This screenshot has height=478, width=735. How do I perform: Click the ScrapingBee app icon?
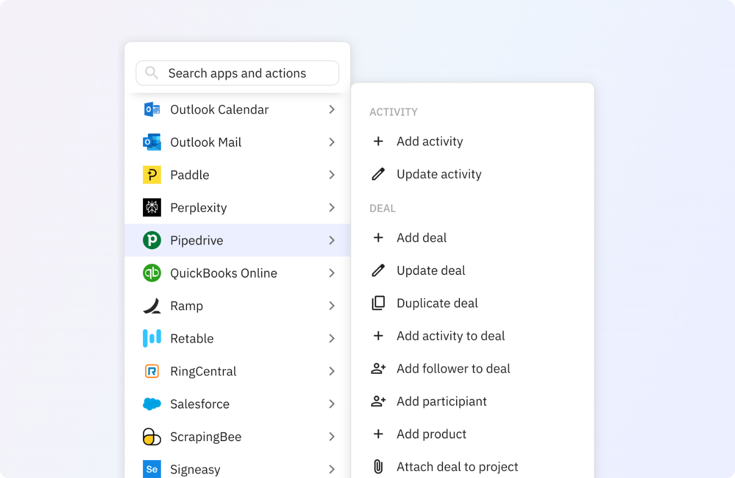[x=152, y=437]
